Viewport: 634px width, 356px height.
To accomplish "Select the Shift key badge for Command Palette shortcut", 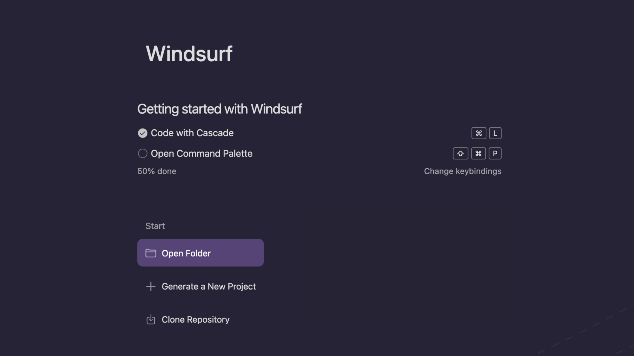I will tap(460, 153).
